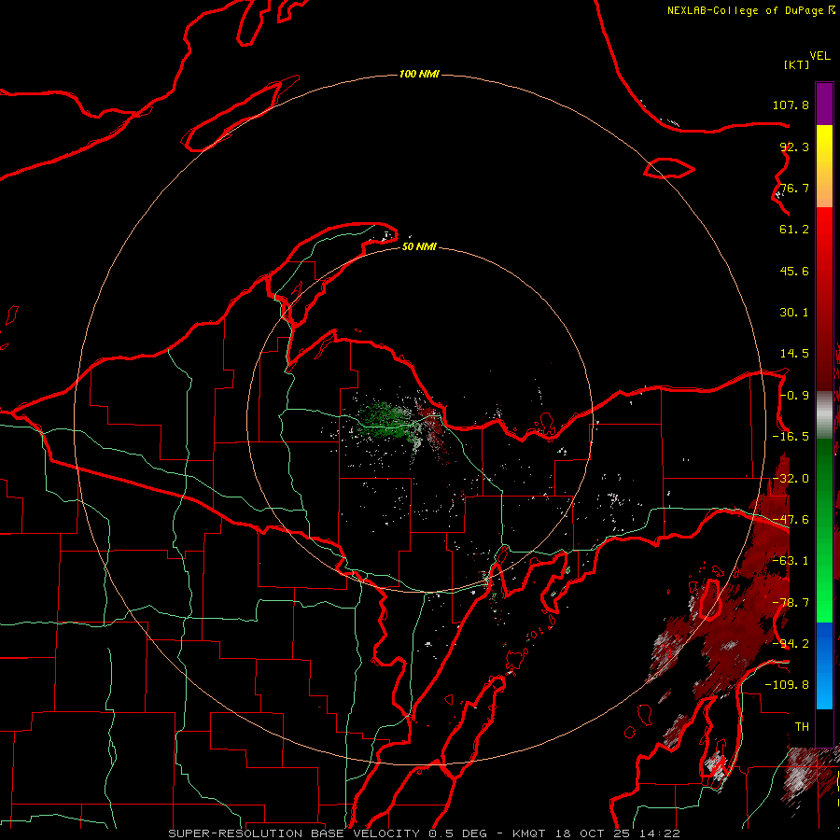
Task: Click the yellow-orange segment of color bar
Action: [x=824, y=166]
